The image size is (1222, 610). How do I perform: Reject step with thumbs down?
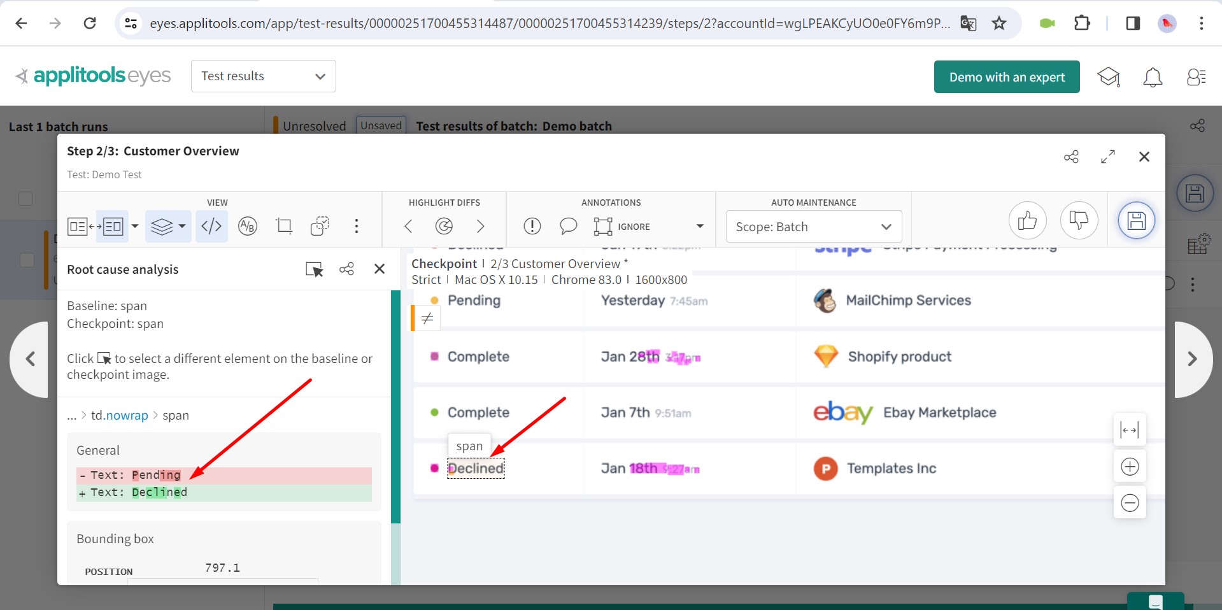(1079, 221)
